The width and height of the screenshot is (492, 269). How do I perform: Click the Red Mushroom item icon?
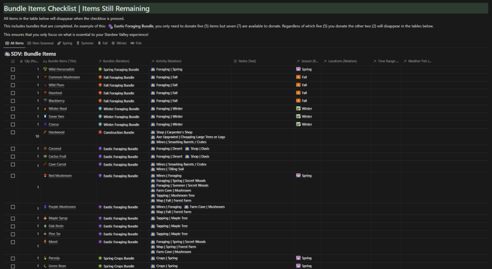[x=45, y=175]
